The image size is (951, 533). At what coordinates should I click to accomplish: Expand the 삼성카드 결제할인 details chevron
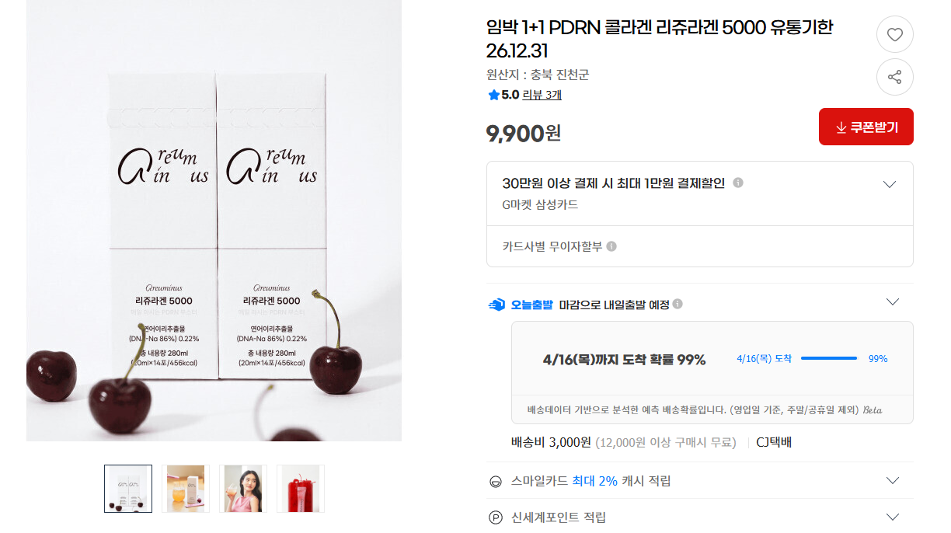(x=890, y=184)
